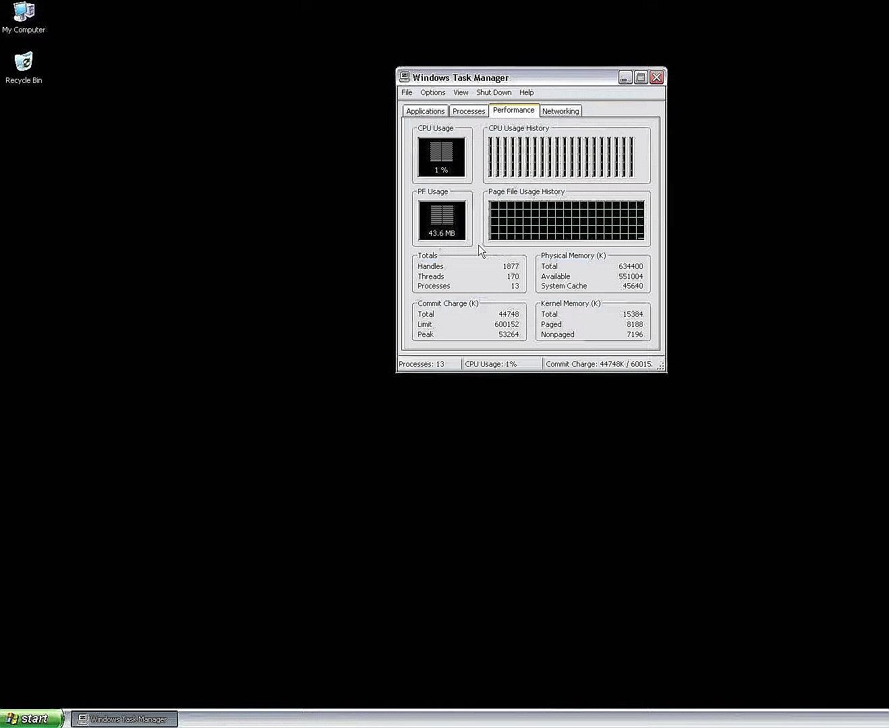Open the View menu

coord(461,92)
